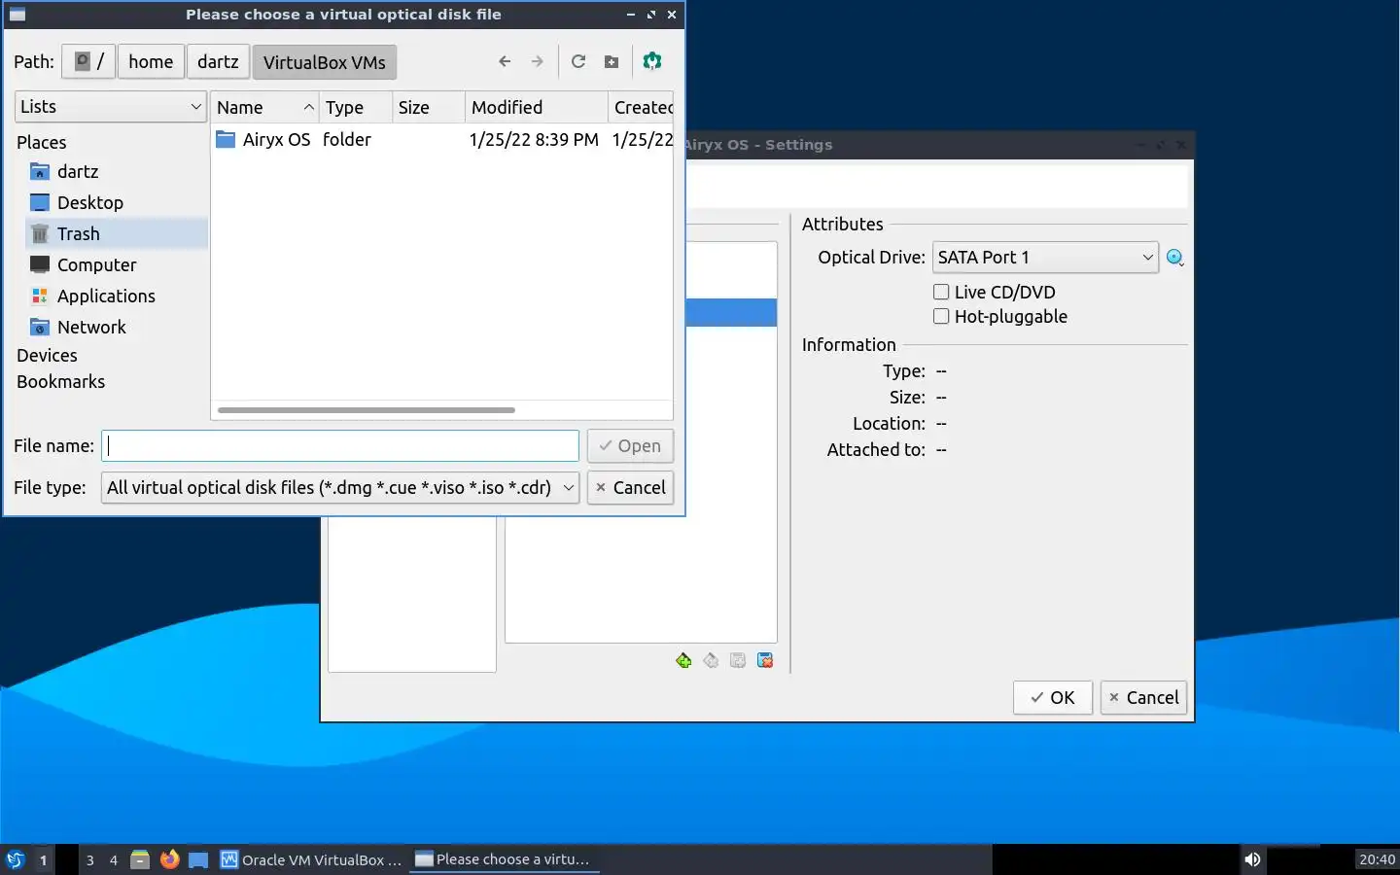This screenshot has width=1400, height=875.
Task: Select VirtualBox VMs path segment
Action: [325, 62]
